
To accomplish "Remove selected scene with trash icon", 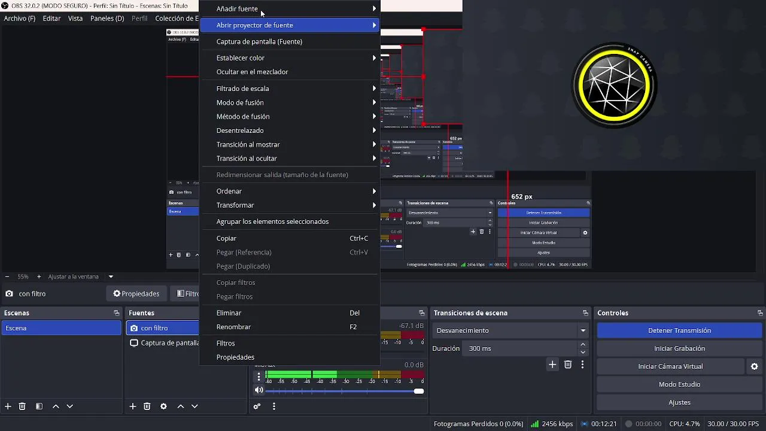I will point(22,406).
